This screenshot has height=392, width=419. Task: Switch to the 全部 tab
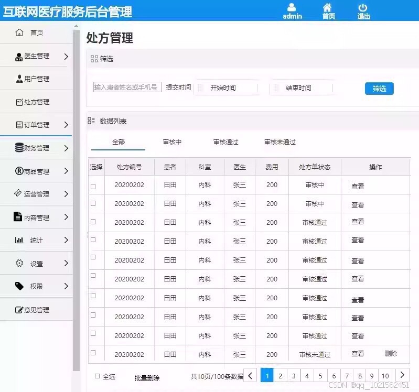pos(119,142)
